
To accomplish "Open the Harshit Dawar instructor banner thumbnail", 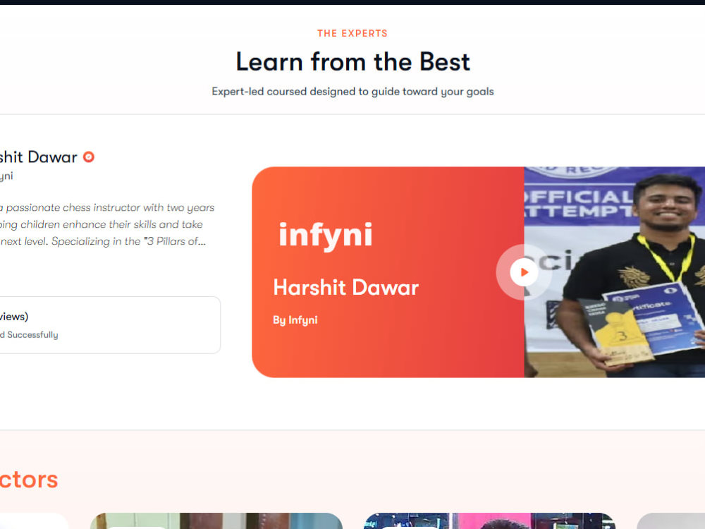I will (x=479, y=272).
